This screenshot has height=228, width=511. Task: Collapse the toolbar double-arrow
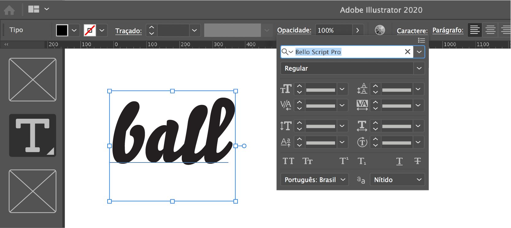[x=6, y=44]
